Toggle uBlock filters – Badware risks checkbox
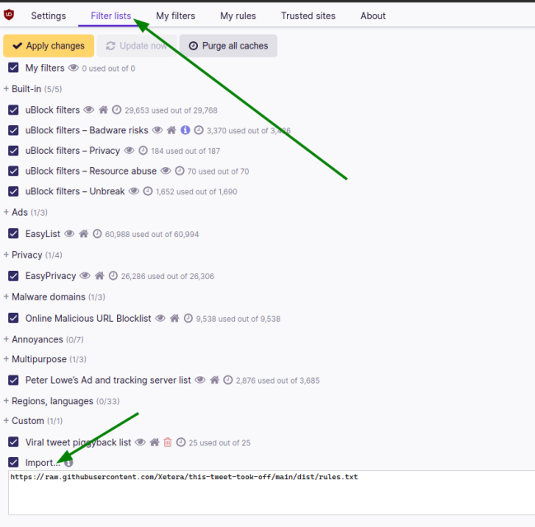 pos(13,130)
